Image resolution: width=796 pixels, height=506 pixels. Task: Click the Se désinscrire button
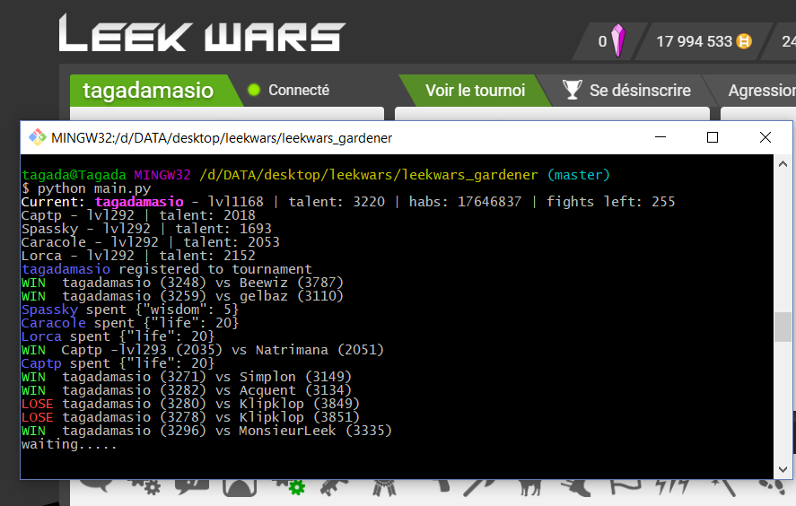click(626, 91)
